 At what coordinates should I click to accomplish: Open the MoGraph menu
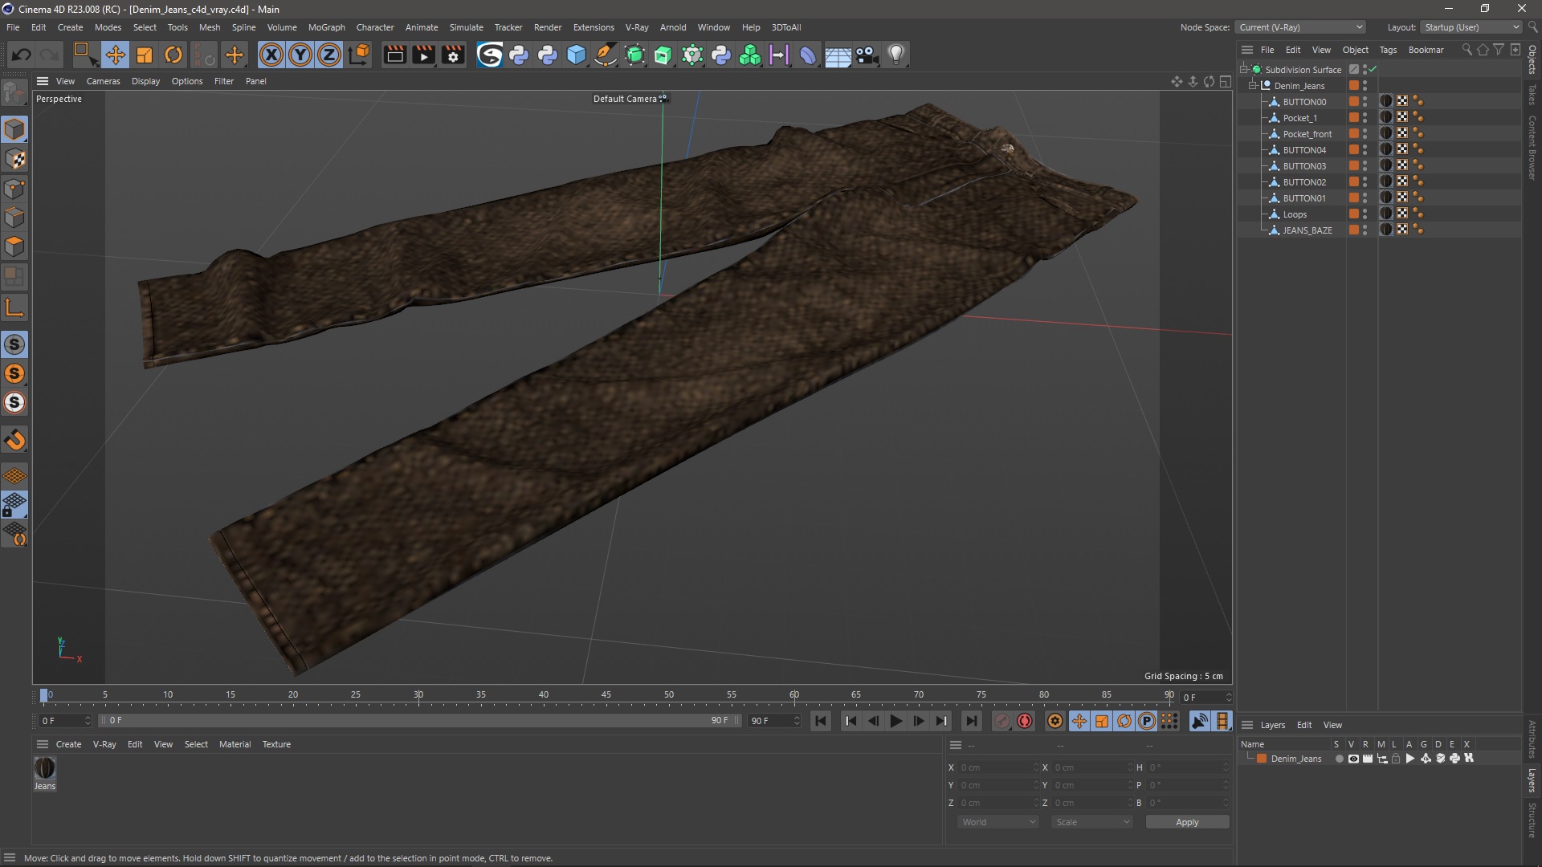(x=326, y=27)
